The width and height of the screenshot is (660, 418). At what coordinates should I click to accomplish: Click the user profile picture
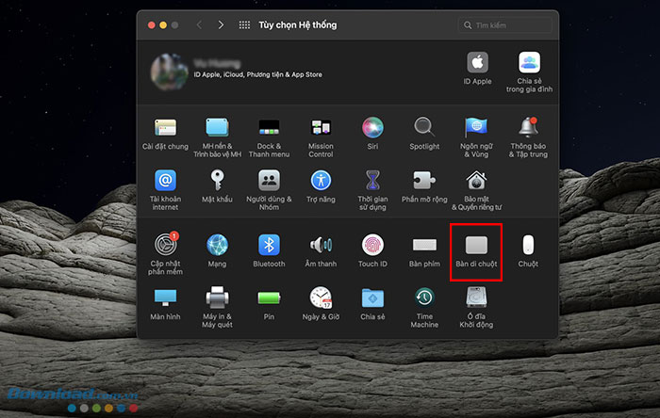point(168,70)
